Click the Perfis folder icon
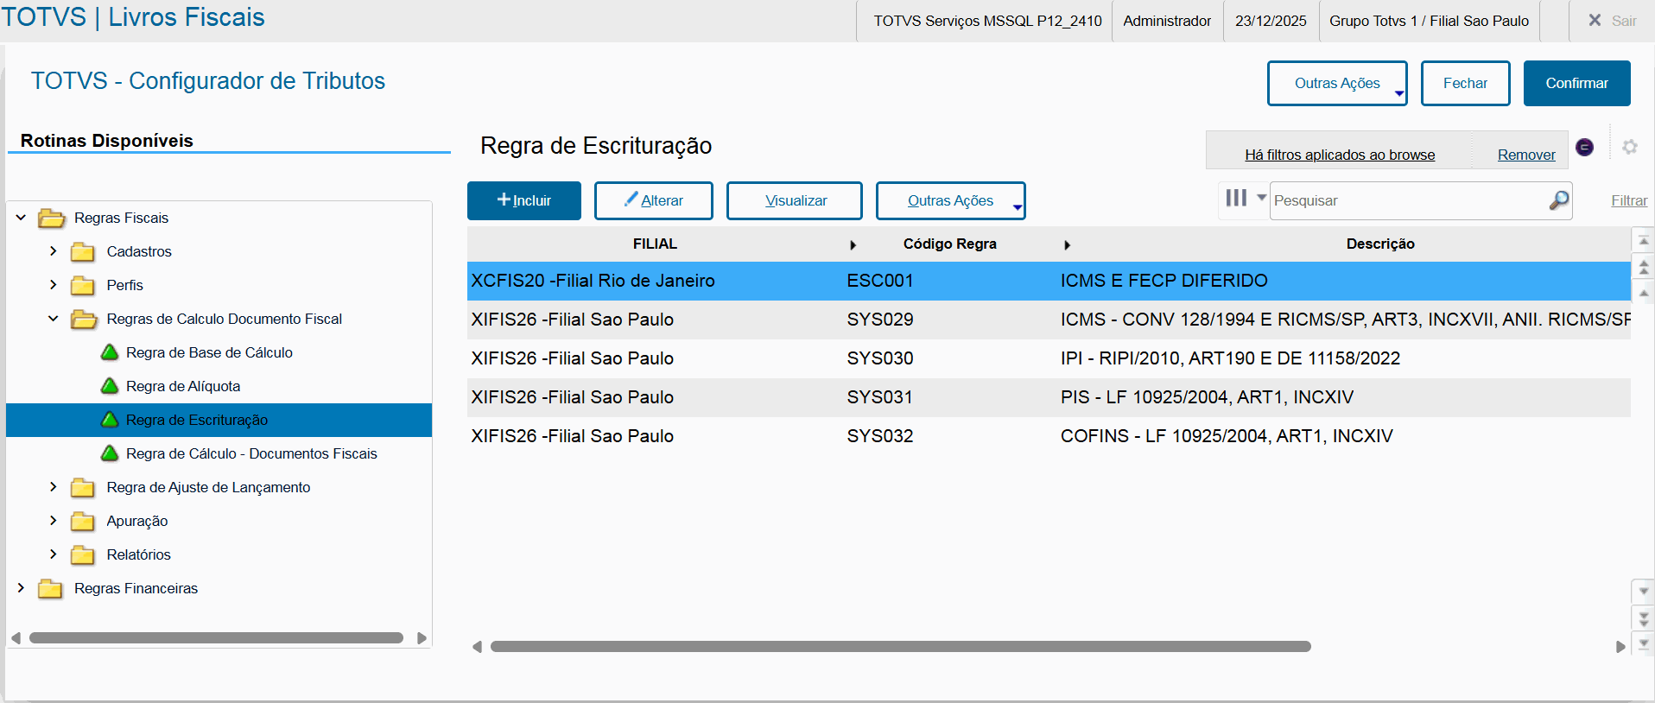Image resolution: width=1655 pixels, height=703 pixels. click(83, 286)
